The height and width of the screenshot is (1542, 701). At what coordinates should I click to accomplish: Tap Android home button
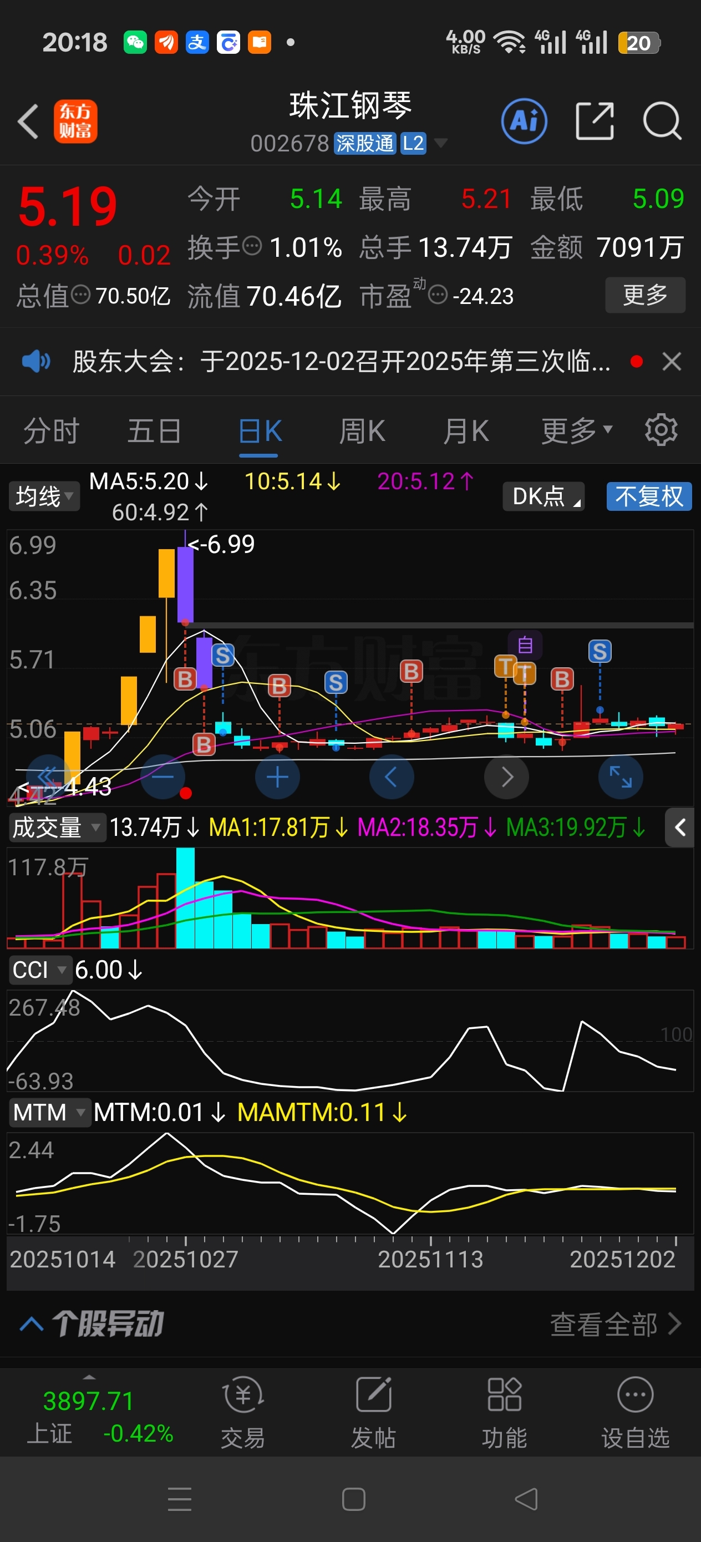click(x=353, y=1499)
